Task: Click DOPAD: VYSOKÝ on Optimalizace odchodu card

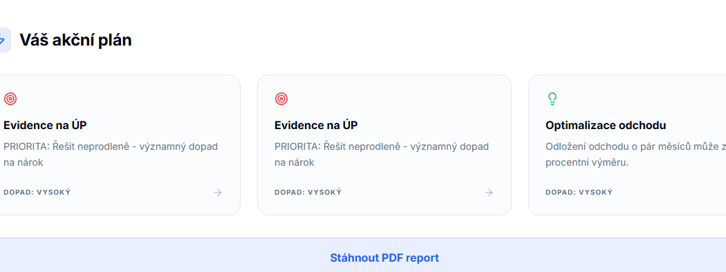Action: click(579, 193)
